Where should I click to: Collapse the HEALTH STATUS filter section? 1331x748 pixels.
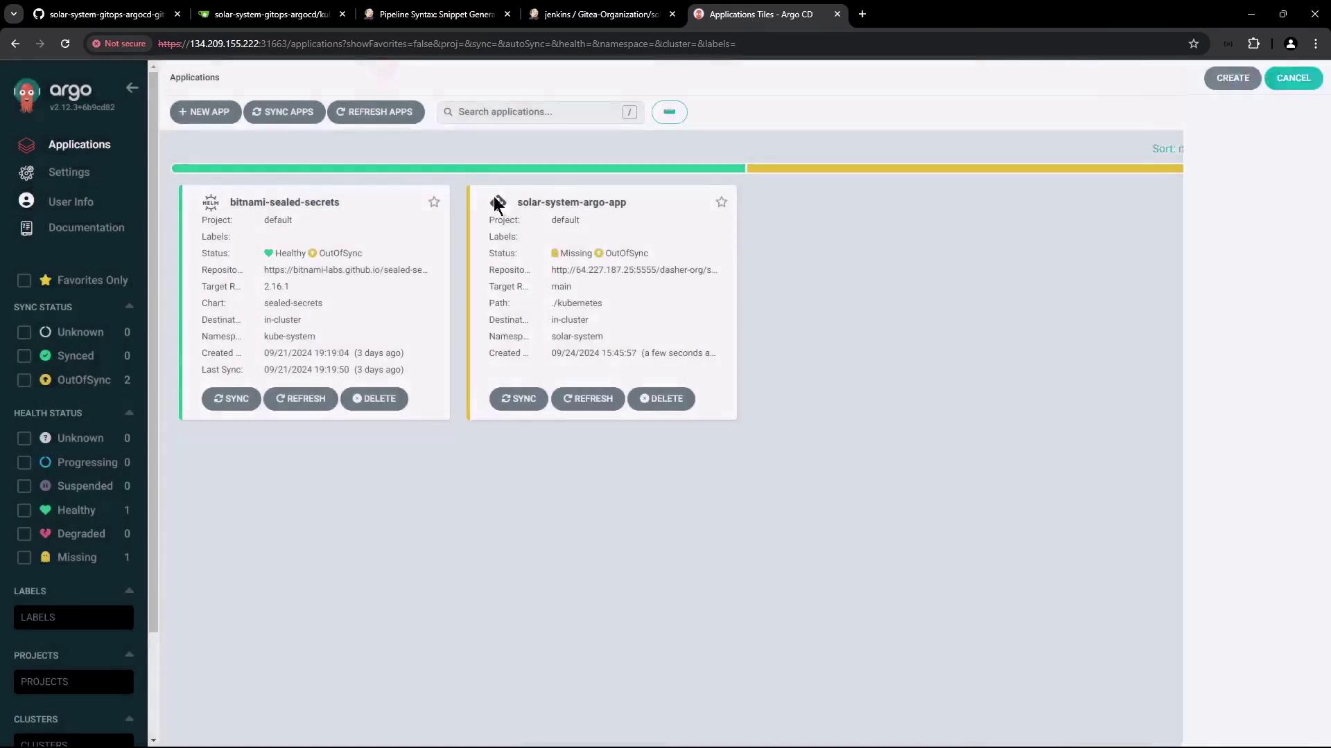pyautogui.click(x=129, y=413)
